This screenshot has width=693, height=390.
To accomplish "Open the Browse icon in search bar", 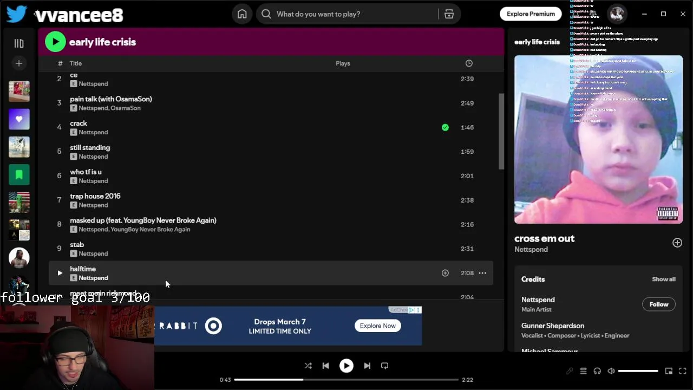I will pos(449,14).
